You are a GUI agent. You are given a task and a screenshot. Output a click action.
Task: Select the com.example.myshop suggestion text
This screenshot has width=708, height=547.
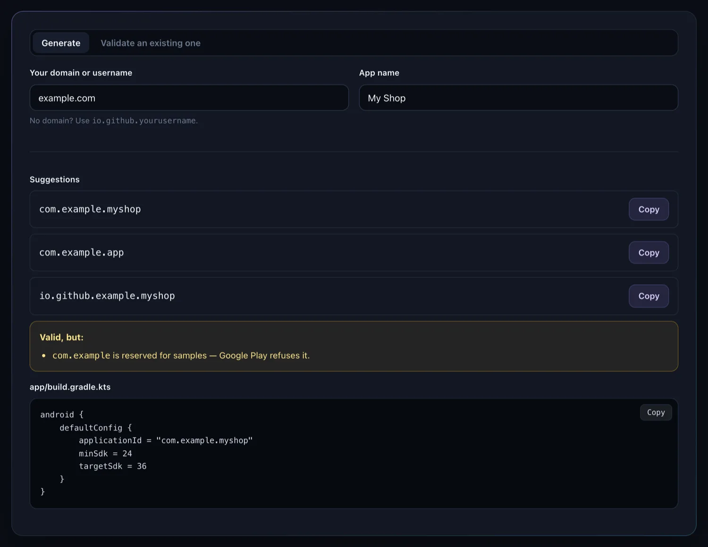(x=90, y=209)
